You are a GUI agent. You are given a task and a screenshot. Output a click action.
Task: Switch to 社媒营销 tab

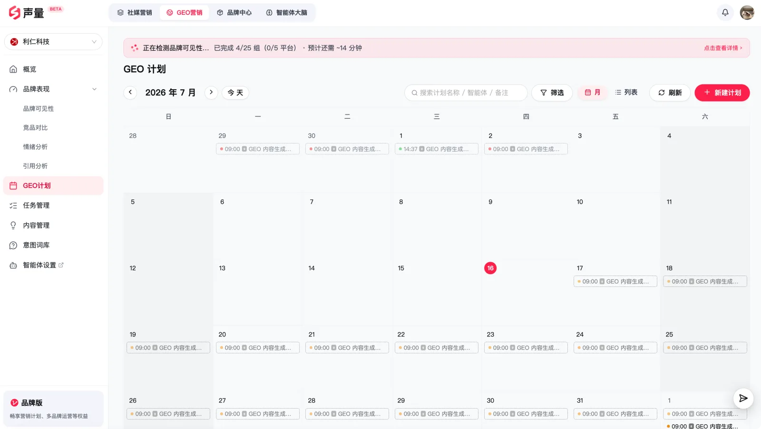[x=135, y=12]
